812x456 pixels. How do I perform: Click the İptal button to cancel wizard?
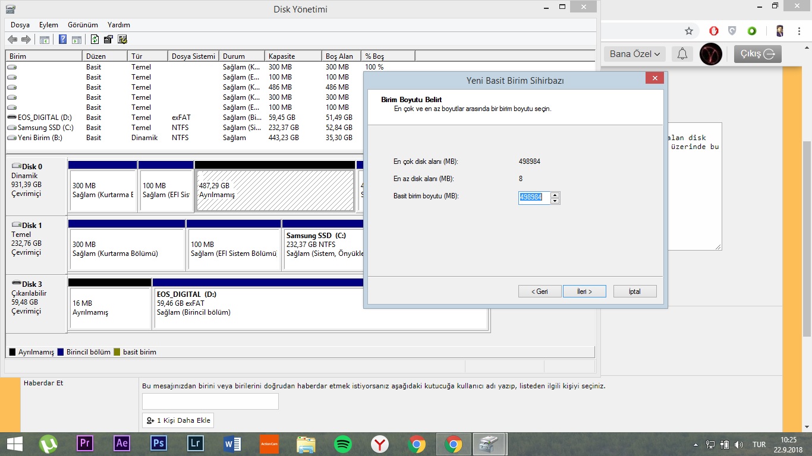(635, 292)
